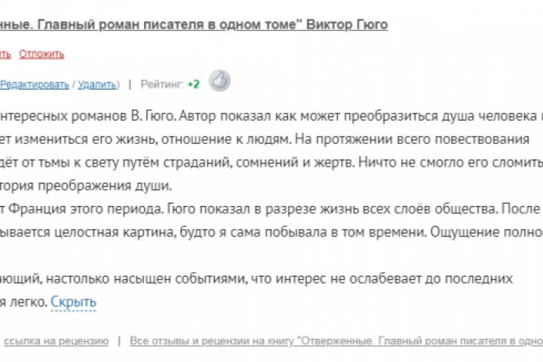Click the thumbs-up like icon
The height and width of the screenshot is (362, 543).
(219, 81)
